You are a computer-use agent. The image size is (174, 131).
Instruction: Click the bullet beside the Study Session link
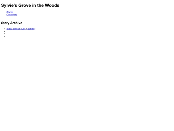point(5,29)
